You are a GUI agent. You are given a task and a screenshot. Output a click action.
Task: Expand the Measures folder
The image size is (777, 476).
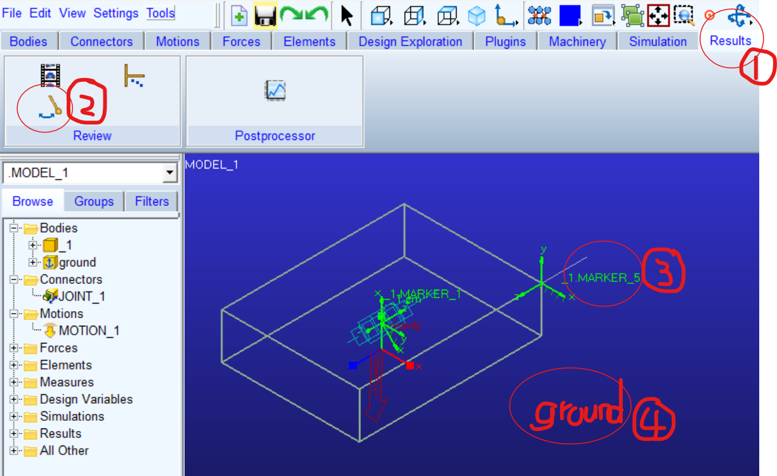click(14, 382)
